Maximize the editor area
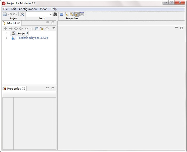Image resolution: width=187 pixels, height=152 pixels. (181, 28)
